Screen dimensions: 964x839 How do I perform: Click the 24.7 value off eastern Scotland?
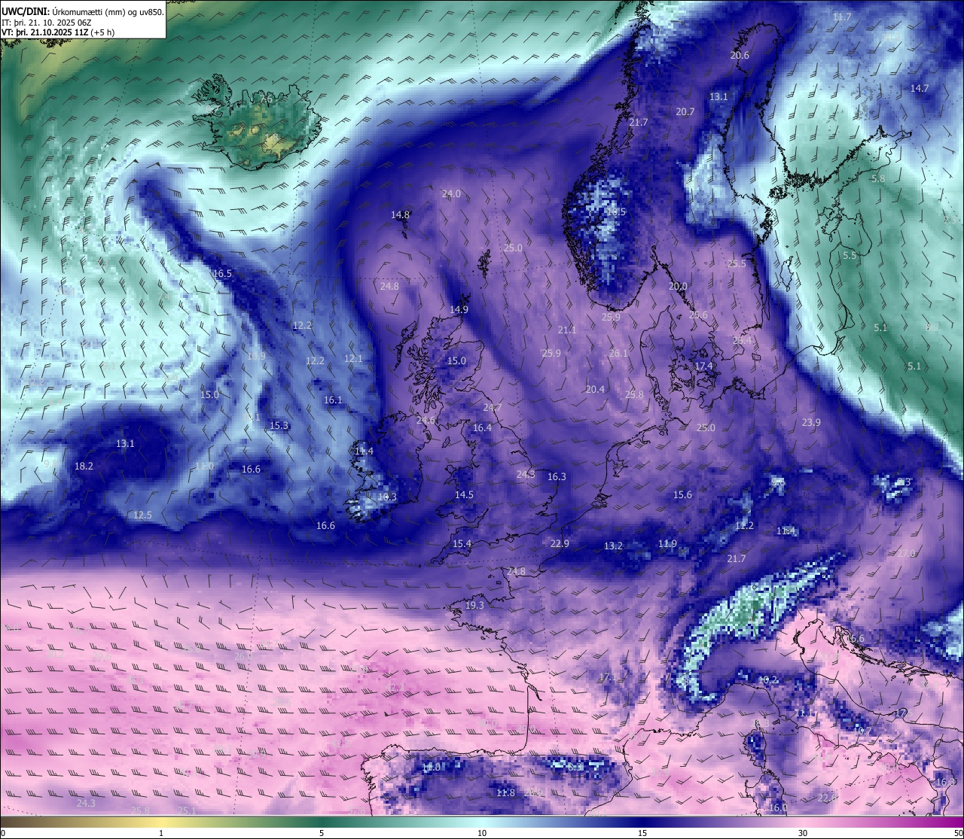[492, 407]
